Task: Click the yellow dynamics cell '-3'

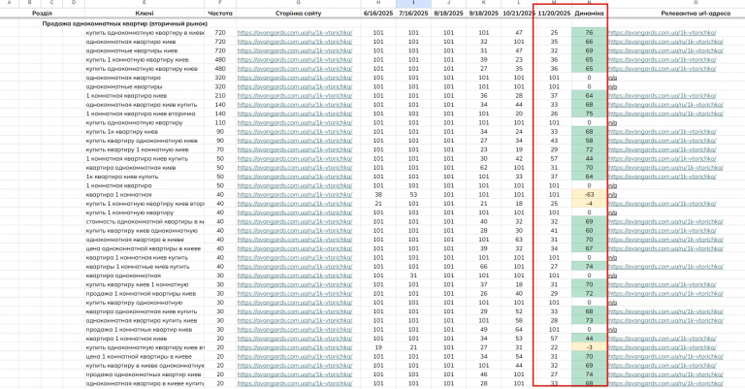Action: click(x=589, y=347)
